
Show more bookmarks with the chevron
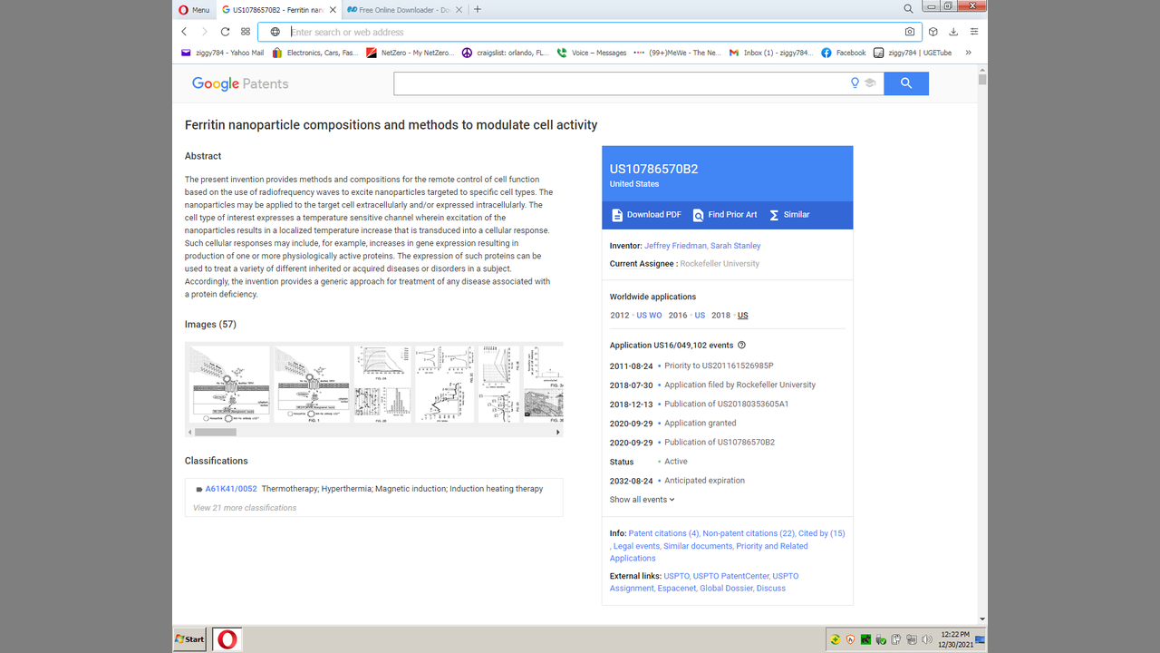[968, 53]
